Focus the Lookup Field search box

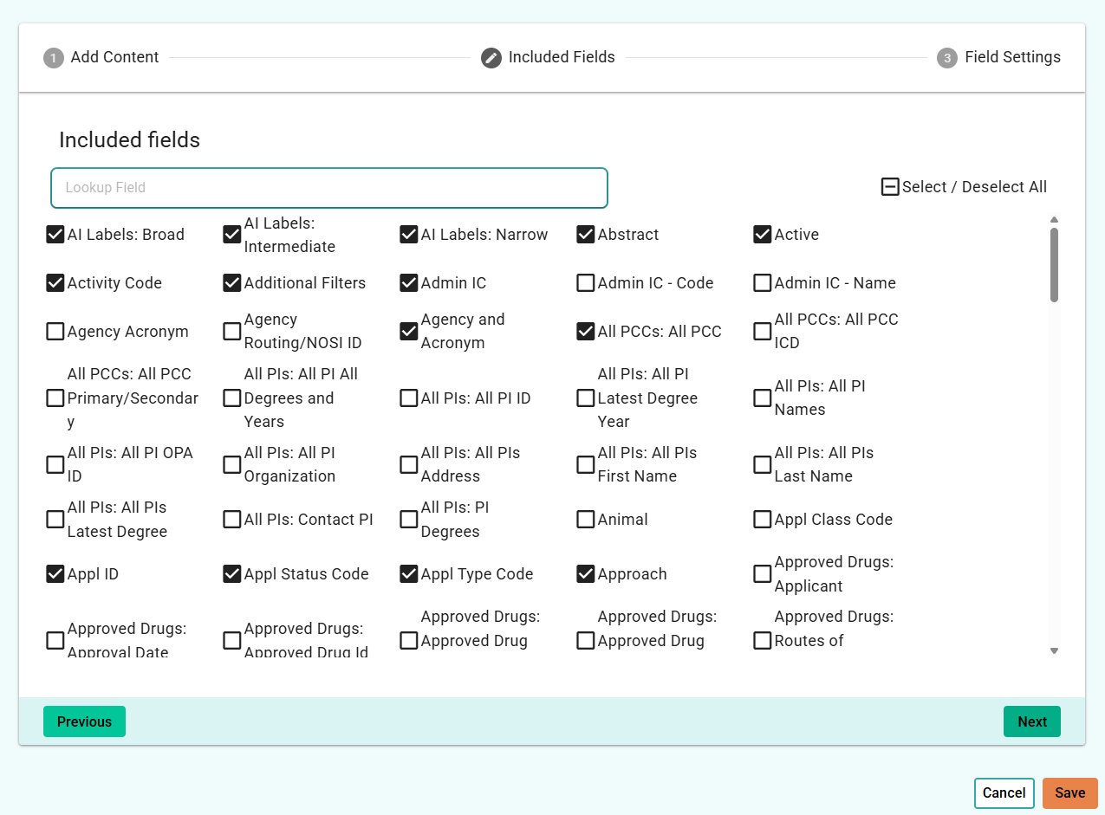click(329, 188)
